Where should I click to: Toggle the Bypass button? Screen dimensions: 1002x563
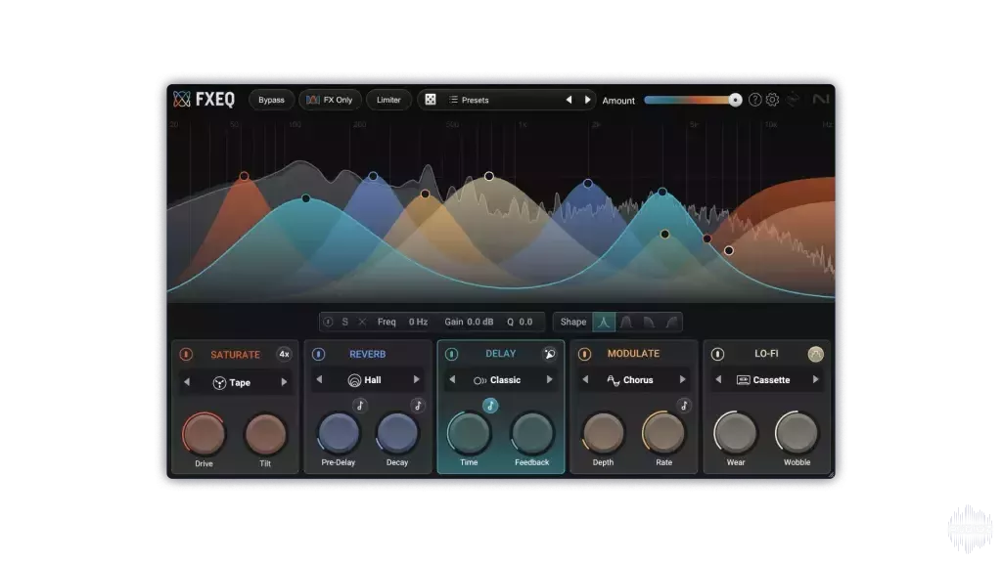tap(271, 101)
